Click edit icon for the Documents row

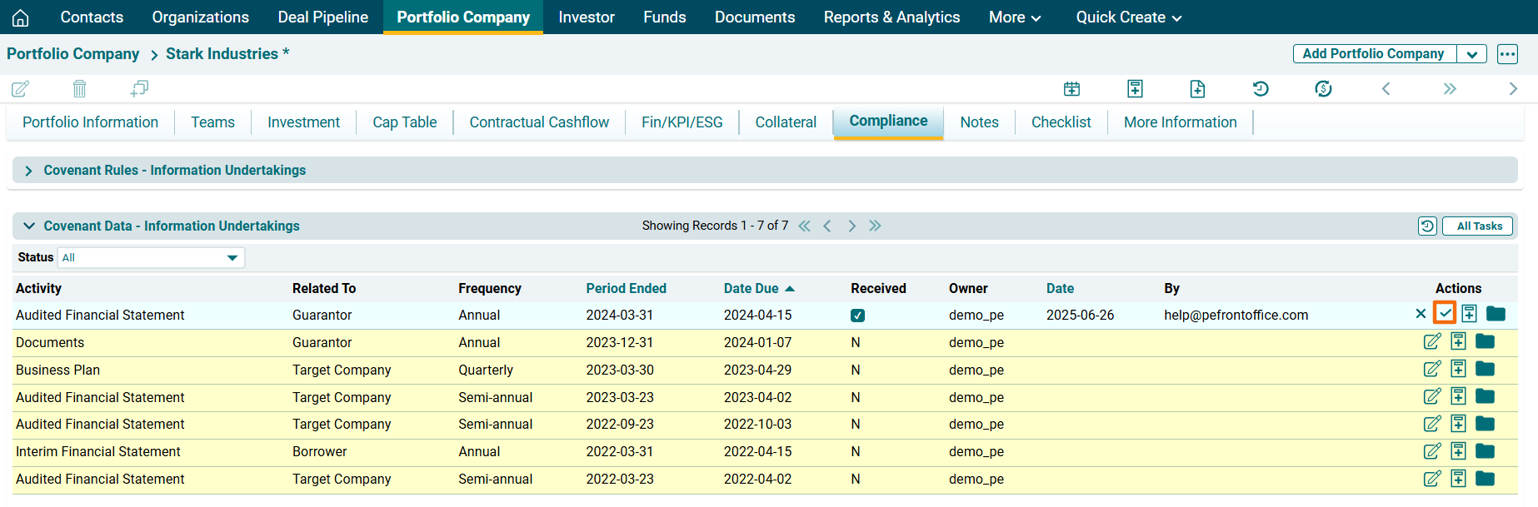[x=1431, y=341]
